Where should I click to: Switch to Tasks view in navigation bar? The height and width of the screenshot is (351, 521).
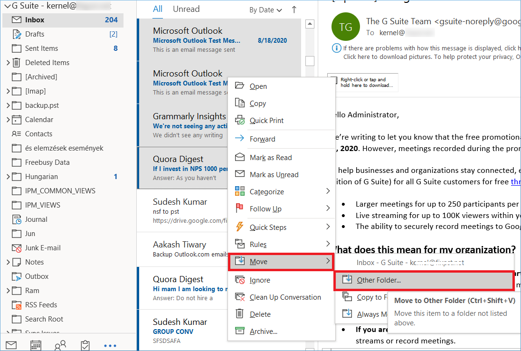click(x=85, y=345)
